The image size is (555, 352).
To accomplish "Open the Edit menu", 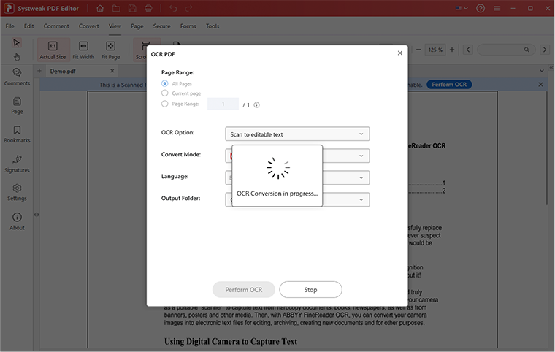I will coord(28,26).
